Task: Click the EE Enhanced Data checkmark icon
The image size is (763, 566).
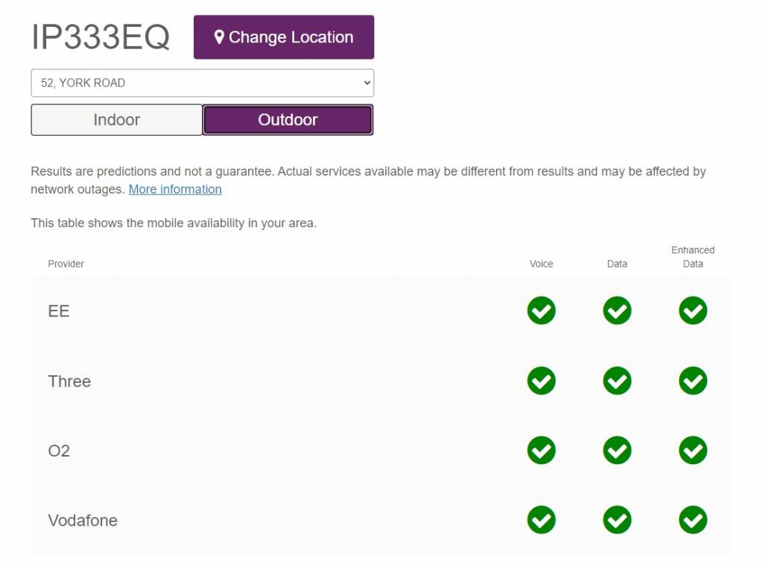Action: tap(692, 311)
